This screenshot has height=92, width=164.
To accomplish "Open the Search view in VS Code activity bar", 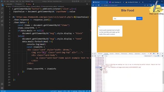I will coord(2,9).
